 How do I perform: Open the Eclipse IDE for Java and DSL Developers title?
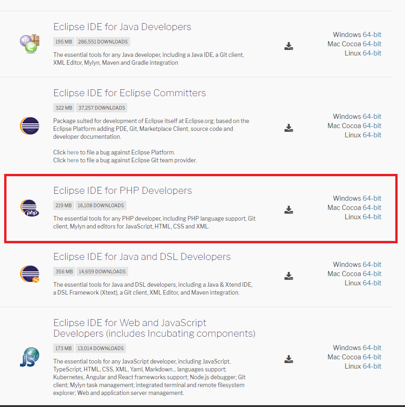[x=142, y=257]
